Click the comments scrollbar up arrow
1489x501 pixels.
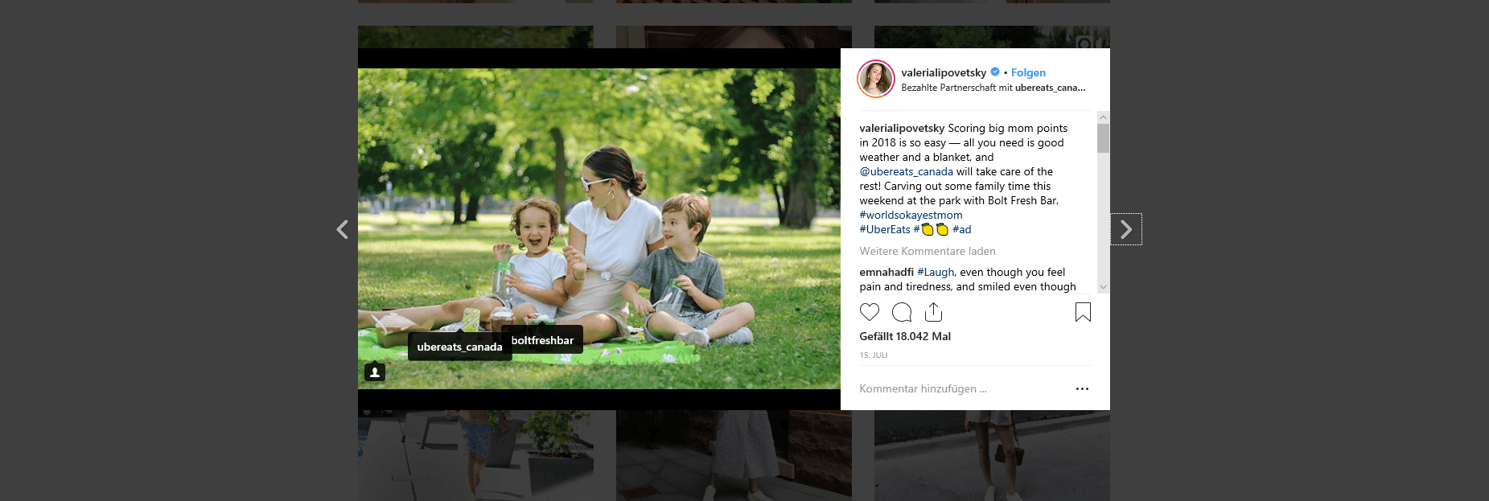(1103, 117)
